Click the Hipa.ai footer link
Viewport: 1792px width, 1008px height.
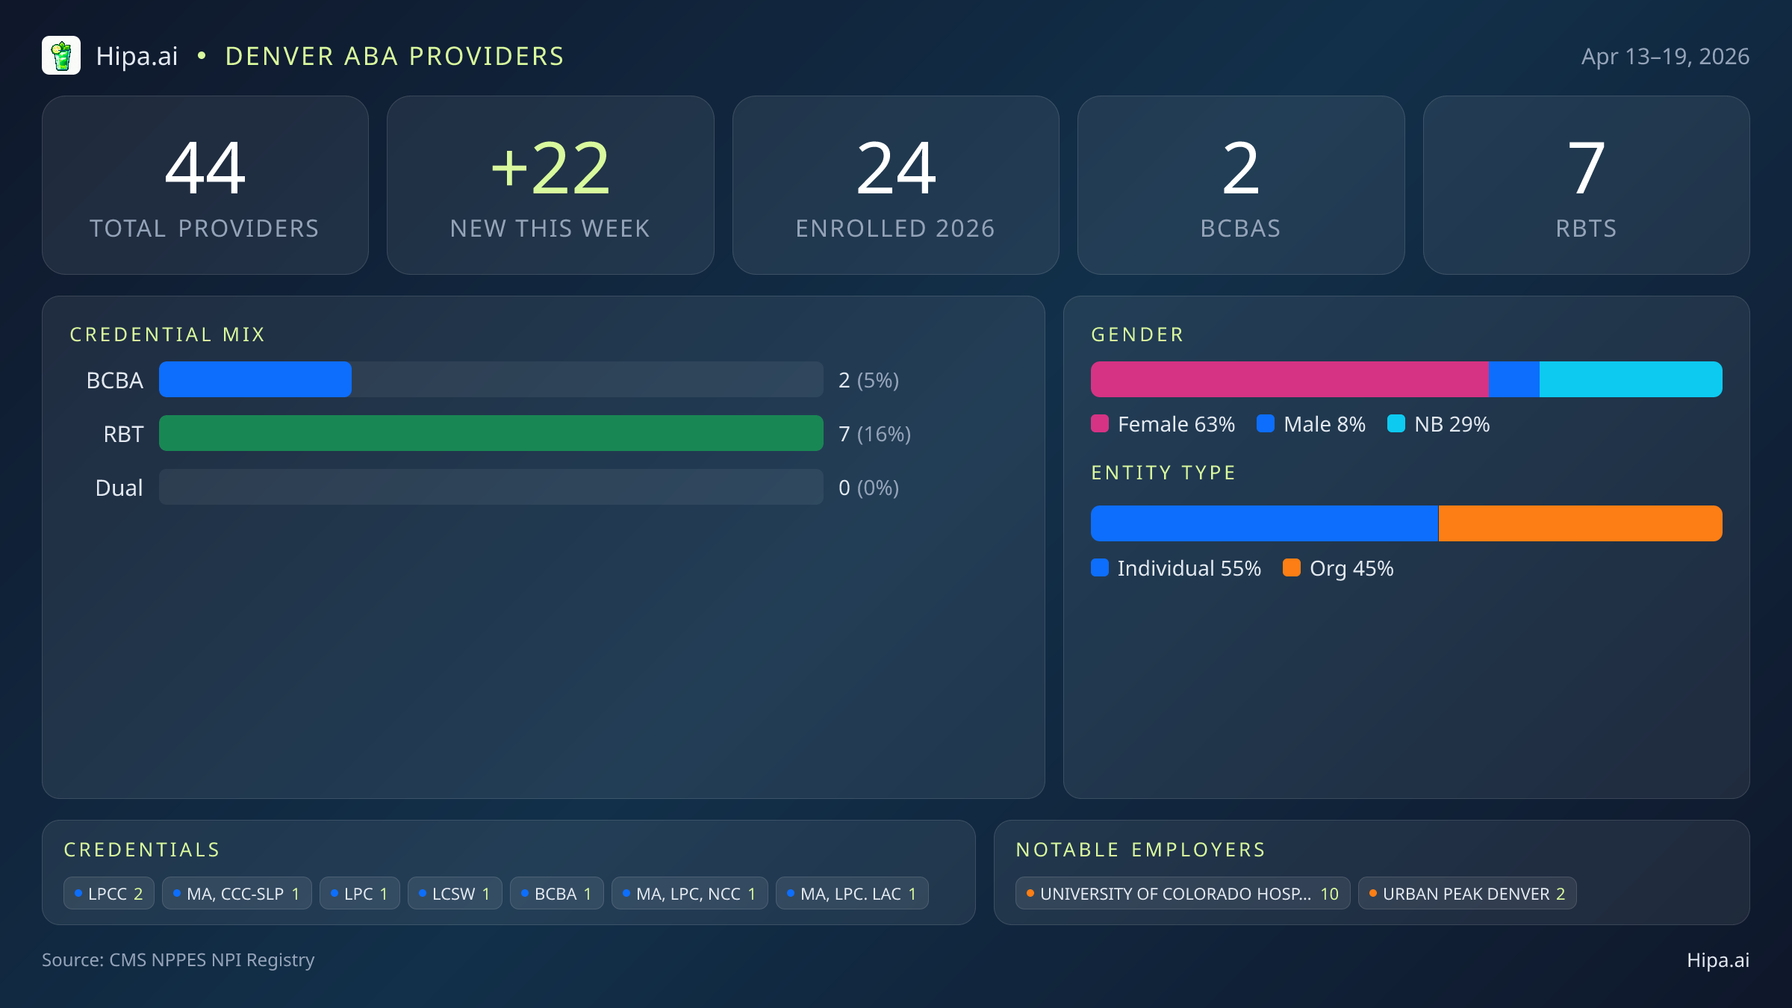point(1717,960)
